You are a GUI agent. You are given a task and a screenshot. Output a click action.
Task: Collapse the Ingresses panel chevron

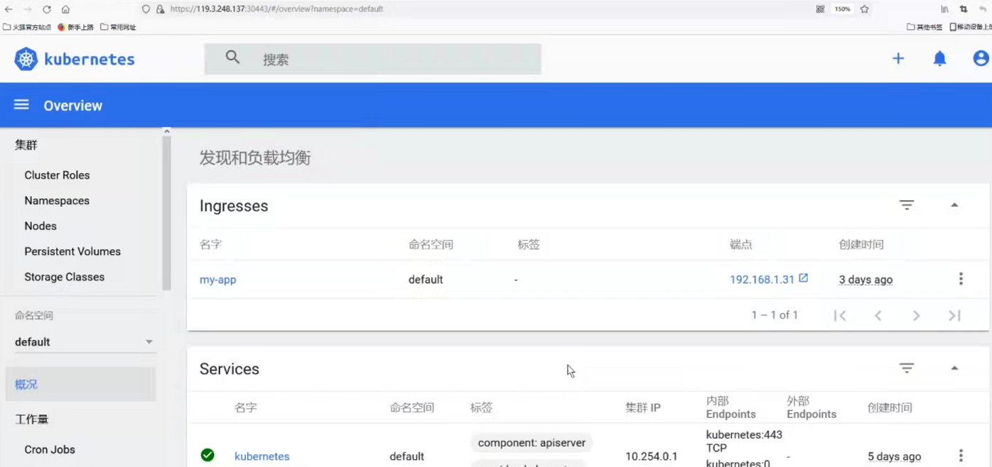pos(955,204)
